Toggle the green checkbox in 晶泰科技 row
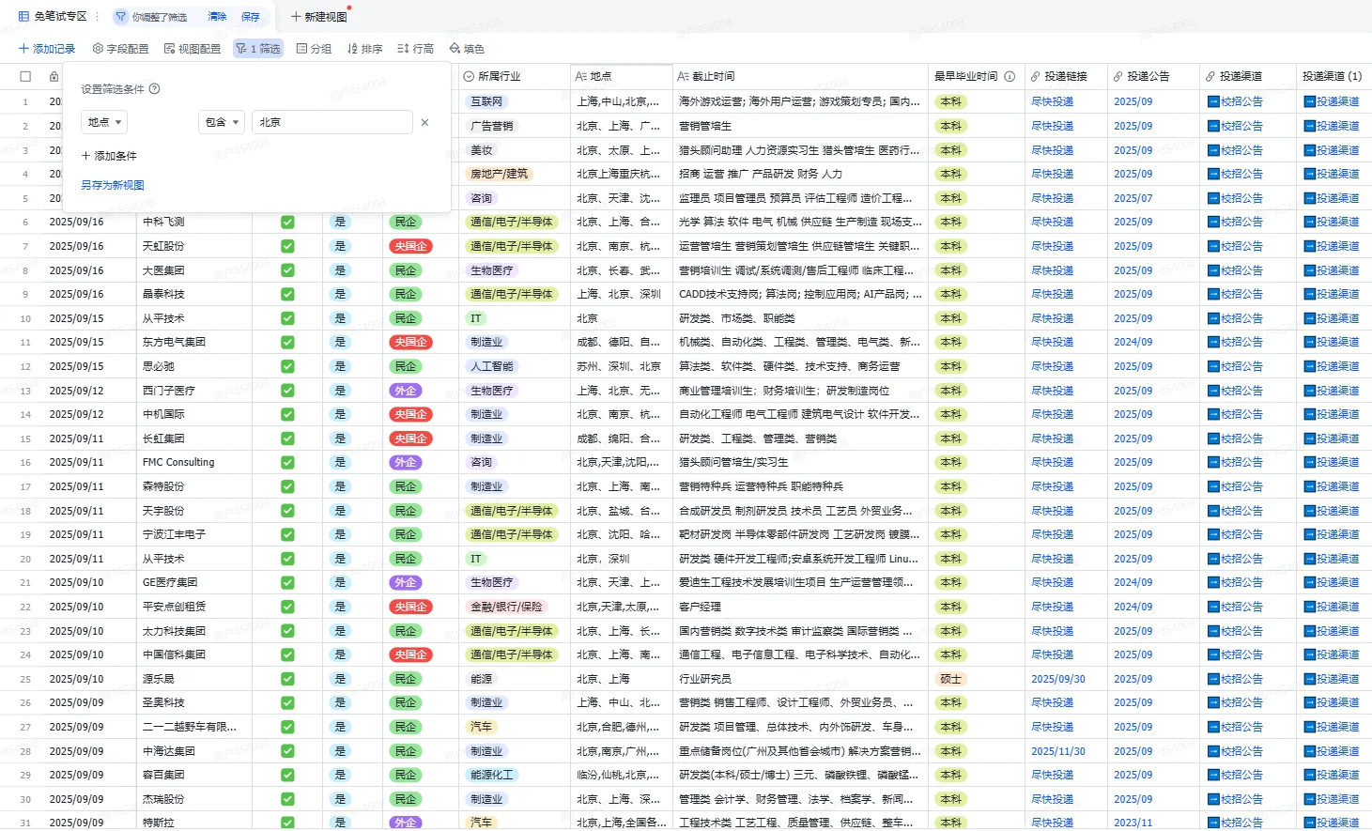 (287, 294)
